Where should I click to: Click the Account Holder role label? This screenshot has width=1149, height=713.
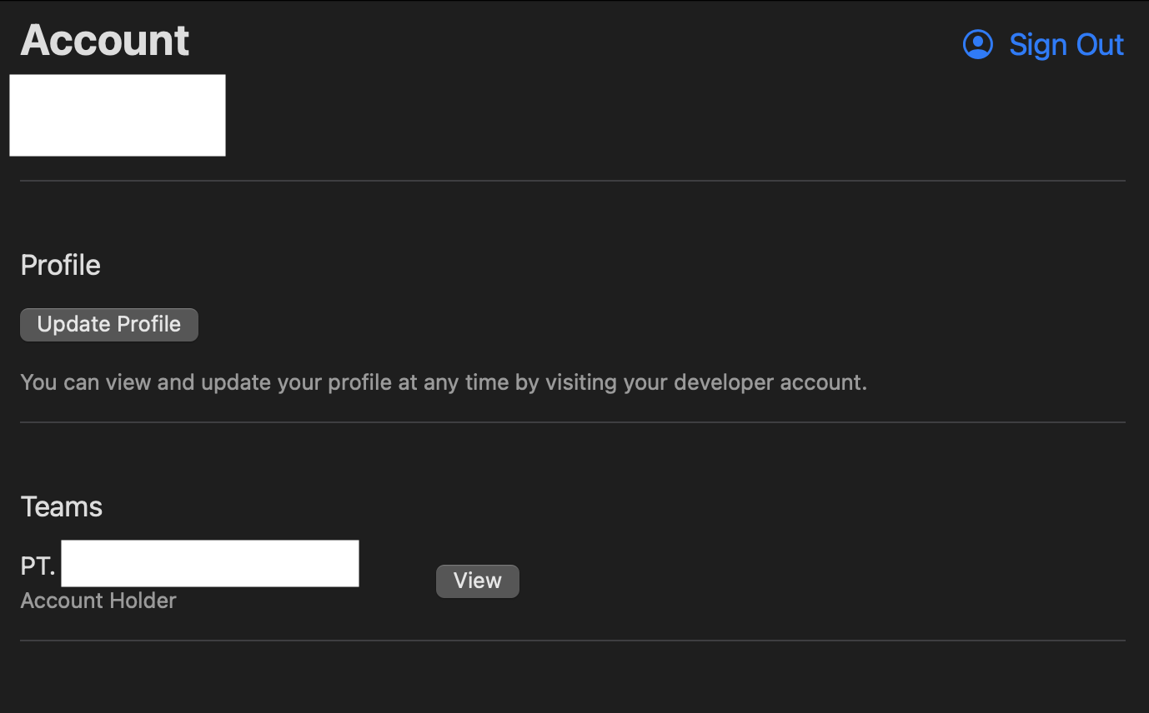(98, 601)
